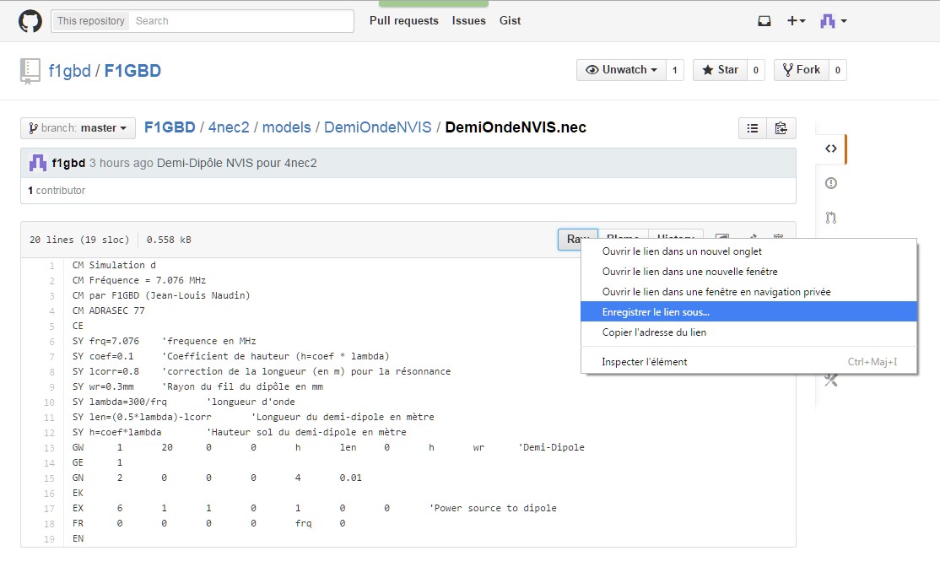Click the 'SY lambda=300/frq' line
940x567 pixels.
point(120,402)
